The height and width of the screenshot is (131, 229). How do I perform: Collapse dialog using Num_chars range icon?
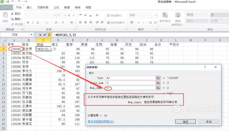[x=158, y=88]
